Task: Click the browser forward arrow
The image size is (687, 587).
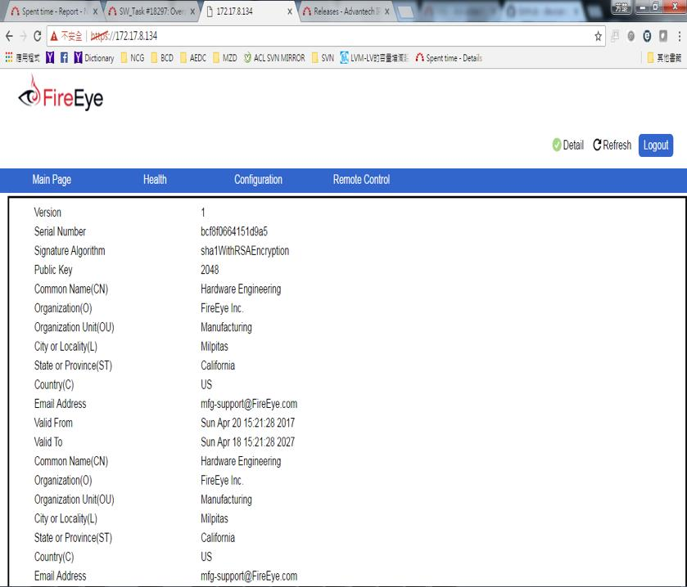Action: pos(23,36)
